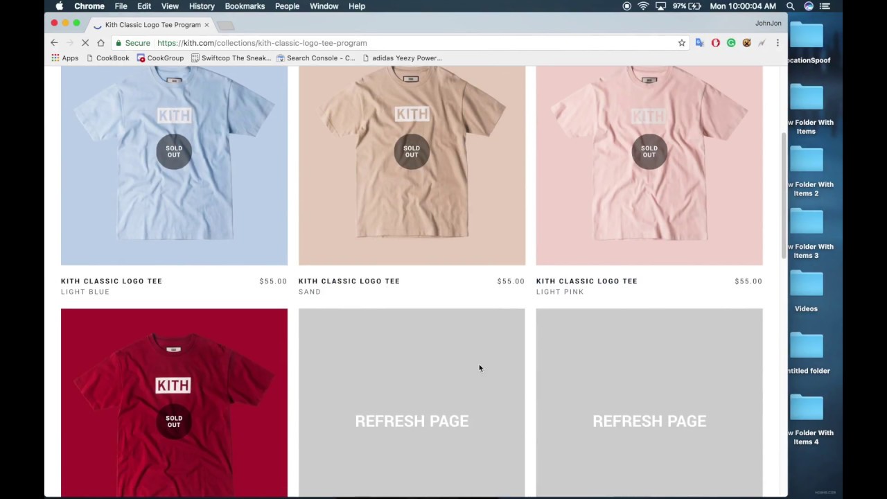This screenshot has width=887, height=499.
Task: Click the Kith Classic Logo Tee Light Pink title
Action: click(587, 281)
